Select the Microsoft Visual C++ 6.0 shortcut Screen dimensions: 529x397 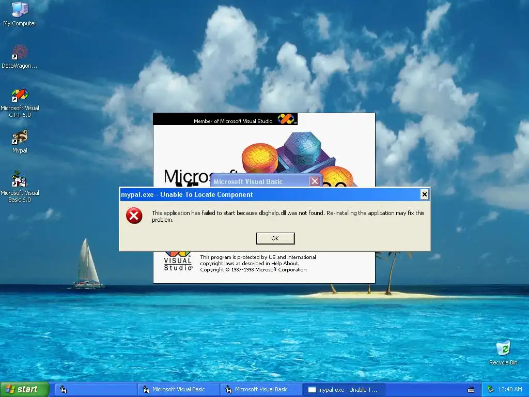[20, 103]
